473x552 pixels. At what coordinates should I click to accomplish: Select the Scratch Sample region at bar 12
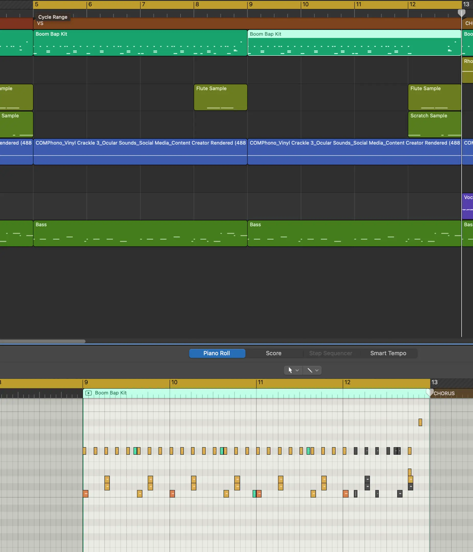tap(434, 124)
